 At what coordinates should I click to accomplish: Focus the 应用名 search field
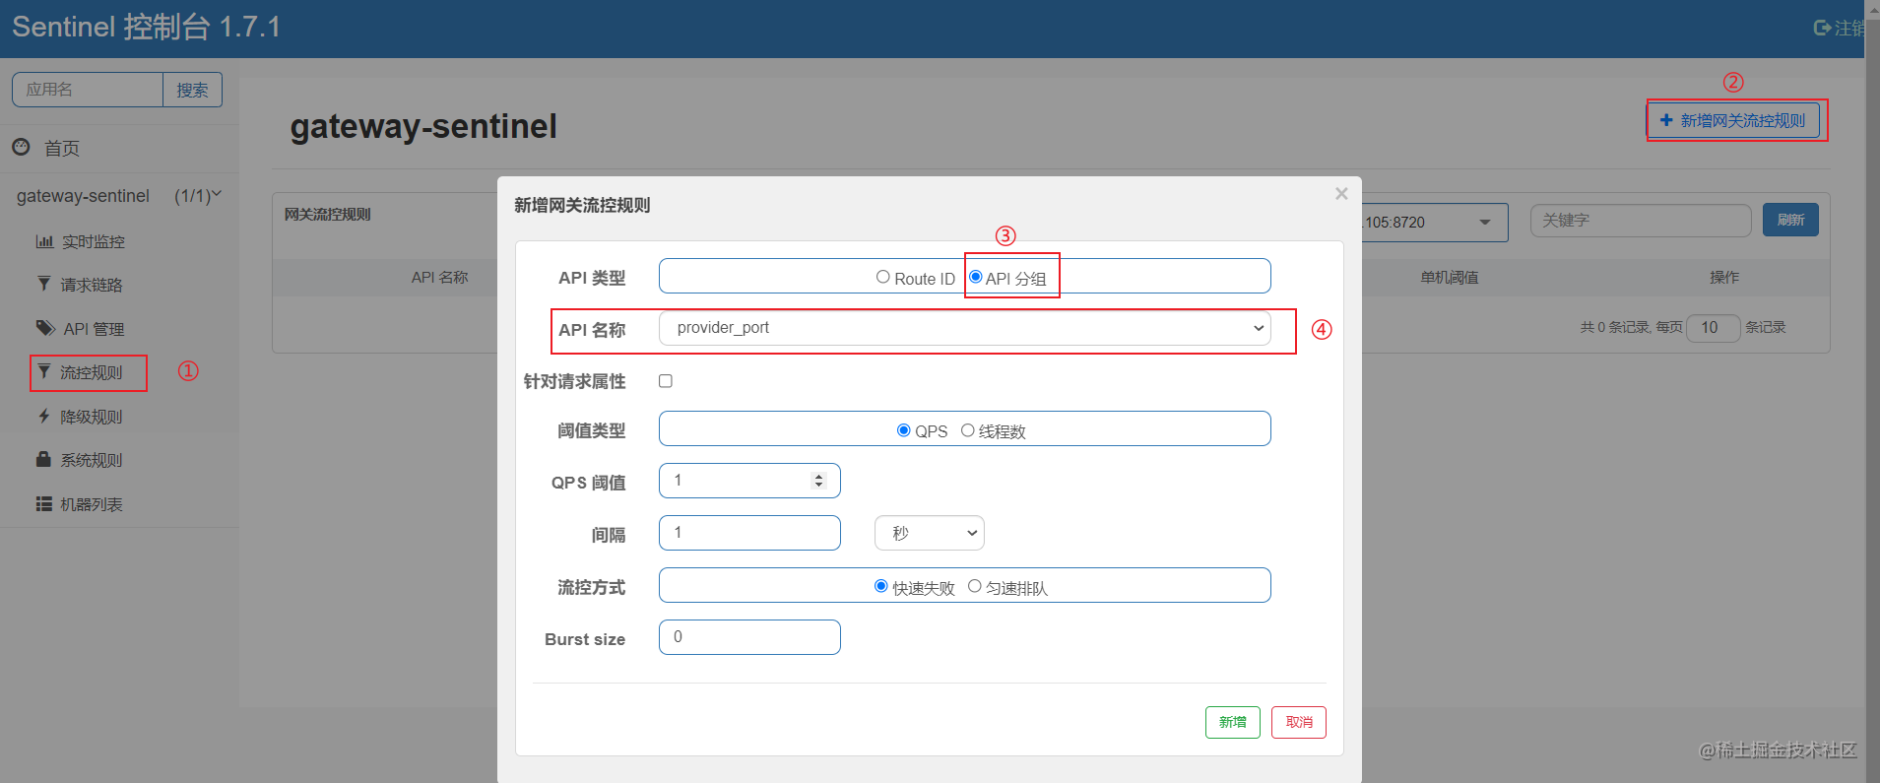pyautogui.click(x=88, y=90)
